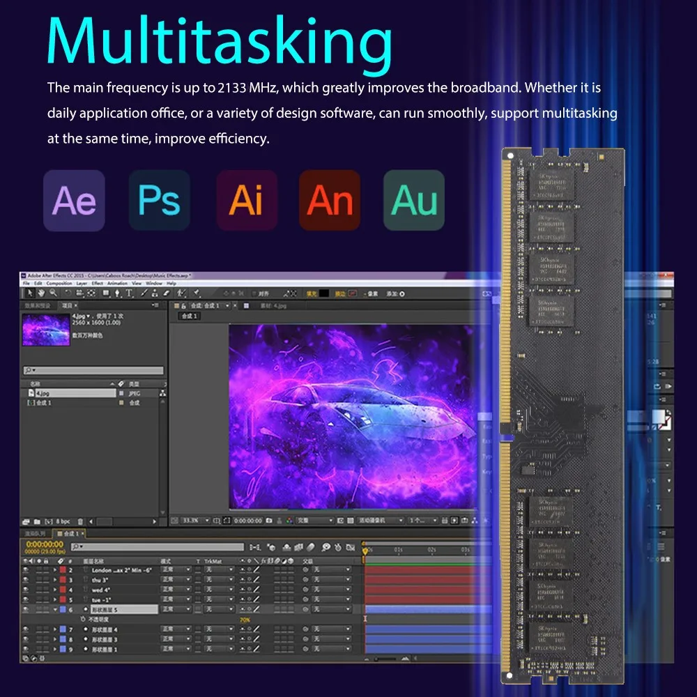
Task: Open the parent dropdown for layer 9
Action: (x=332, y=649)
